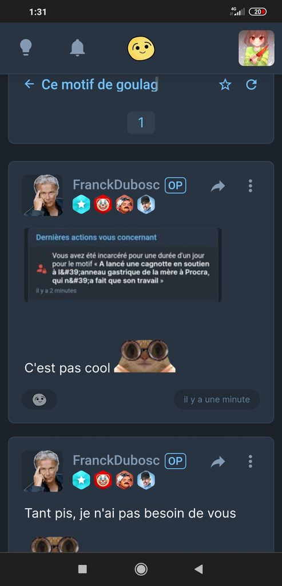Image resolution: width=282 pixels, height=586 pixels.
Task: Tap blue star hexagon badge on first post
Action: [x=81, y=204]
